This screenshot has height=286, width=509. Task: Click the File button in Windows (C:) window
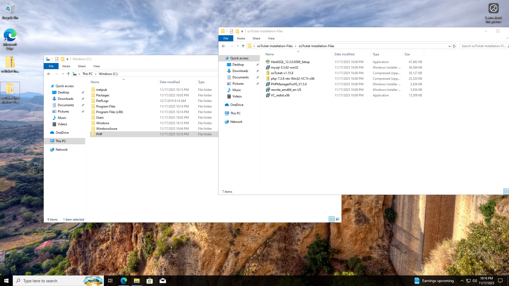(51, 66)
